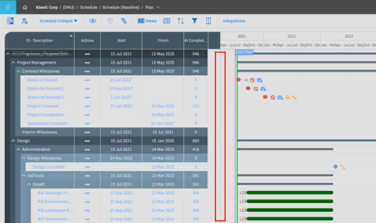Select the Notice to Proceed 1 activity
Viewport: 376px width, 223px height.
click(46, 89)
